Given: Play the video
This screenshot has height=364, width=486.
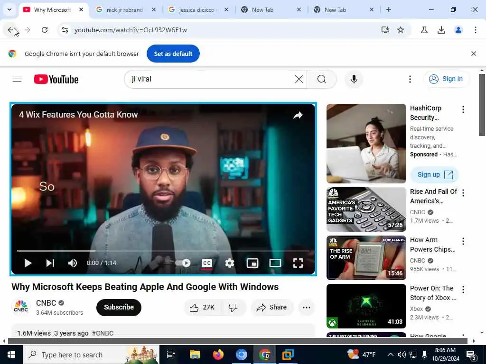Looking at the screenshot, I should point(28,263).
